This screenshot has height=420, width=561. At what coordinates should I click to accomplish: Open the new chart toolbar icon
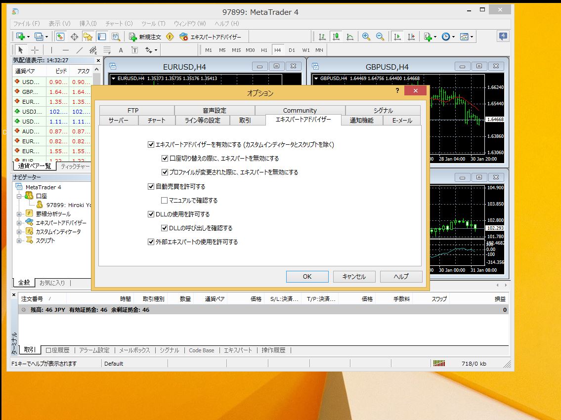20,37
